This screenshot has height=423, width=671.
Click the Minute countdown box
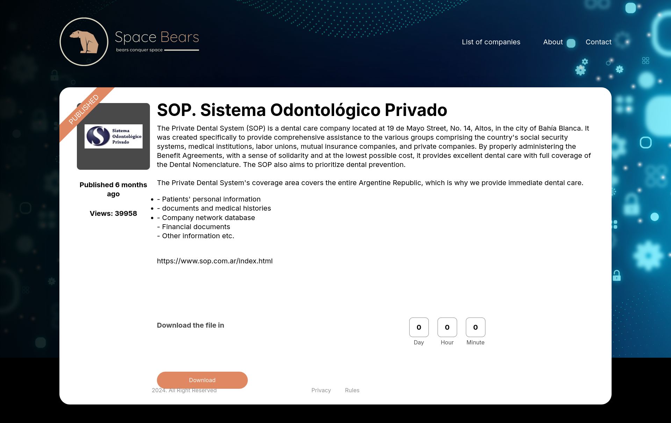tap(475, 327)
